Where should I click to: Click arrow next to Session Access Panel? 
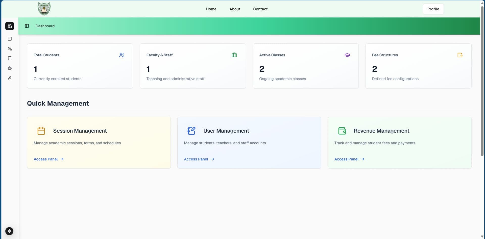62,159
